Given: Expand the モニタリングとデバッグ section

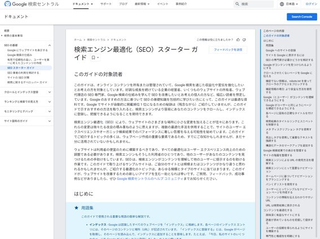Looking at the screenshot, I should 50,111.
